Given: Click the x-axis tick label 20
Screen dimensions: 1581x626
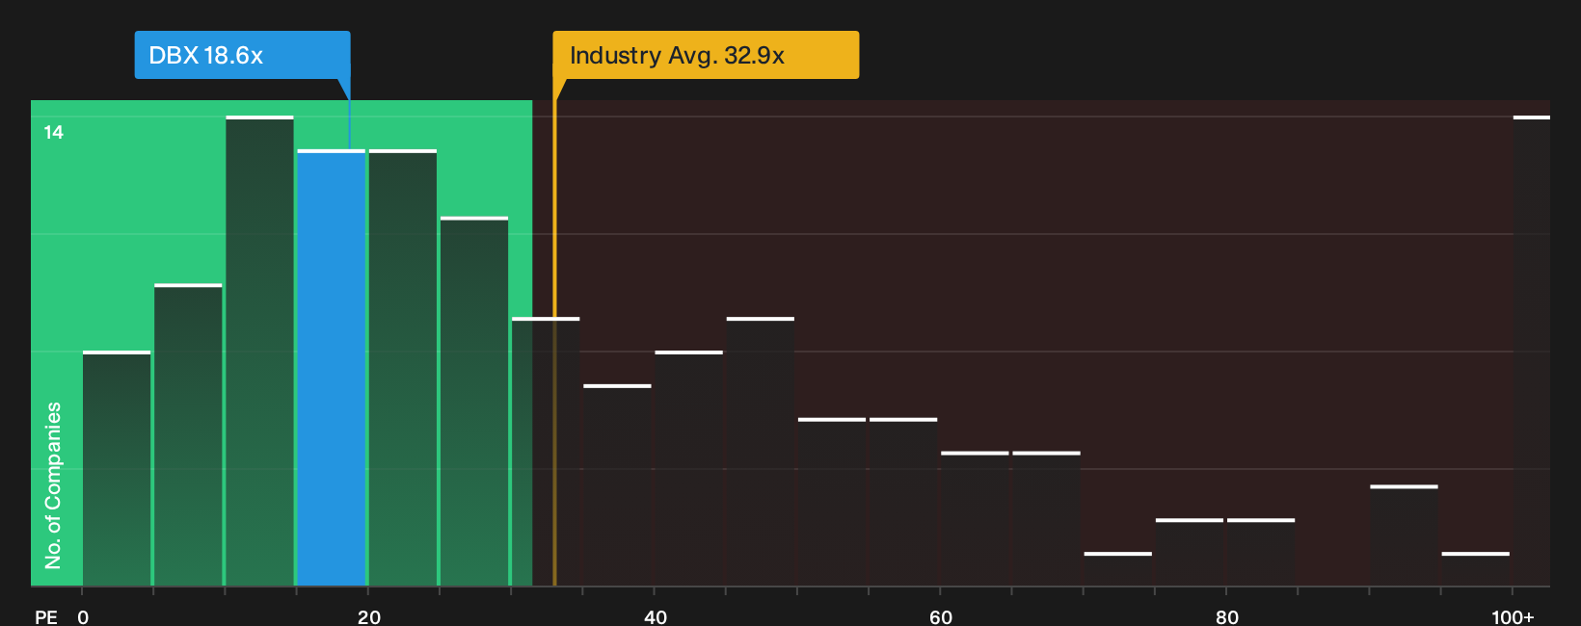Looking at the screenshot, I should click(369, 616).
